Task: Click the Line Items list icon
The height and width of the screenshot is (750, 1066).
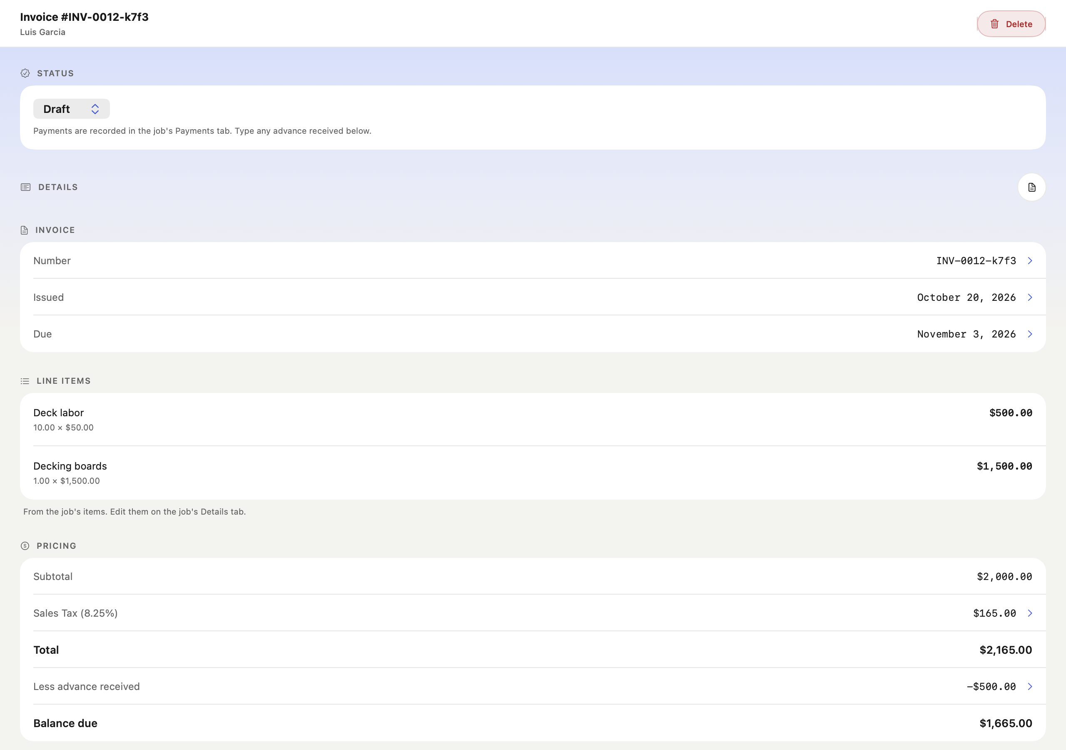Action: click(25, 381)
